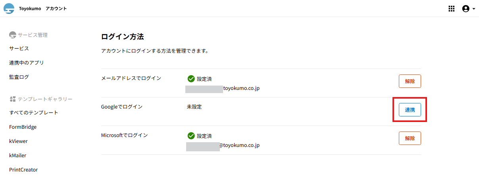This screenshot has width=479, height=183.
Task: Expand the account menu dropdown arrow
Action: [x=474, y=9]
